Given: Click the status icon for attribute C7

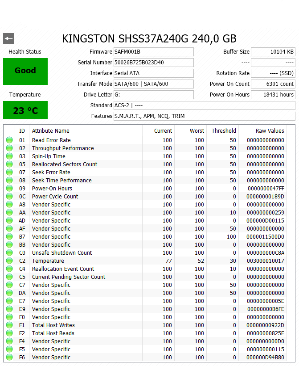Looking at the screenshot, I should point(9,285).
